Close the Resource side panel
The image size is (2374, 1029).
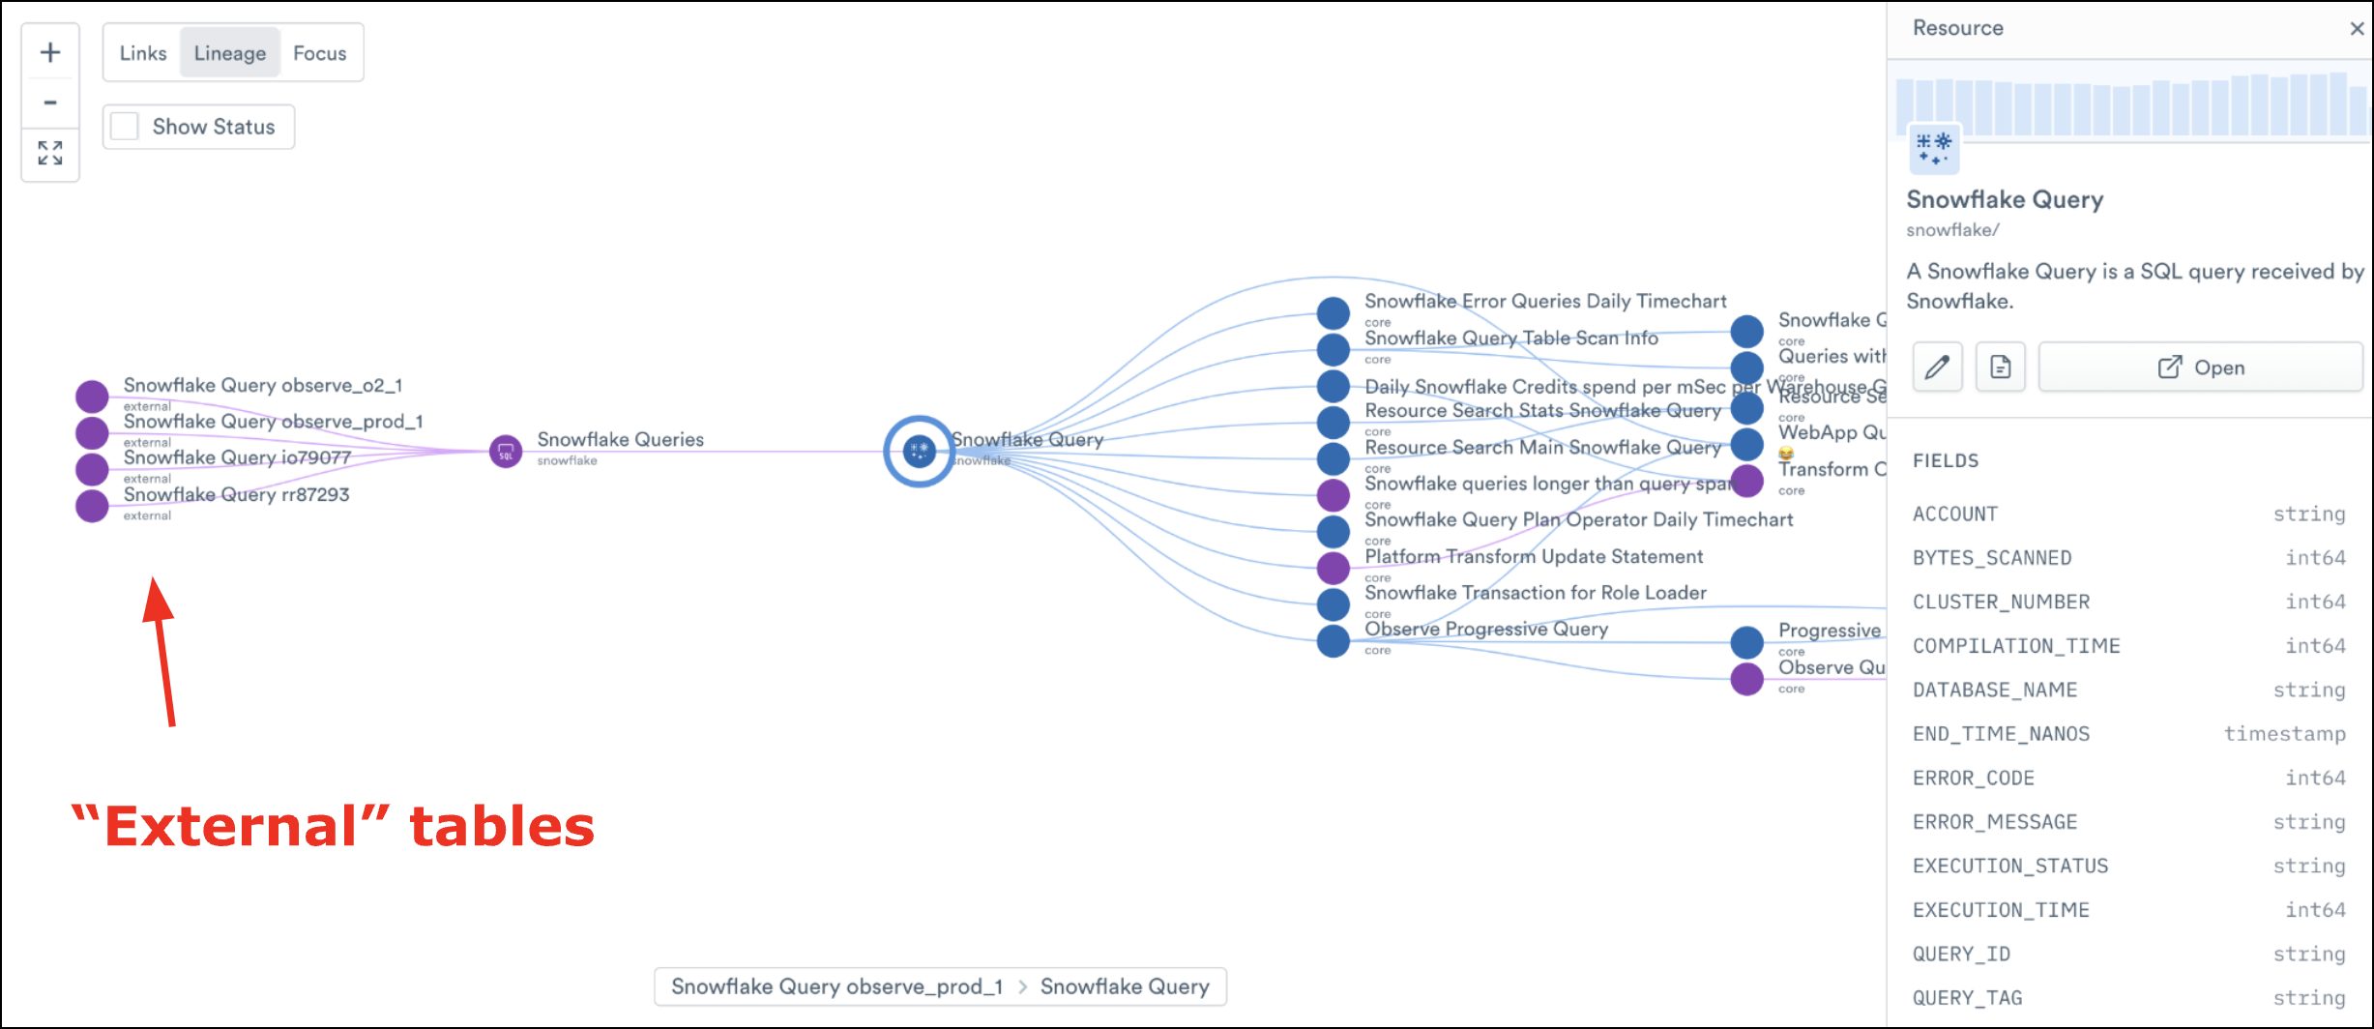[2357, 29]
